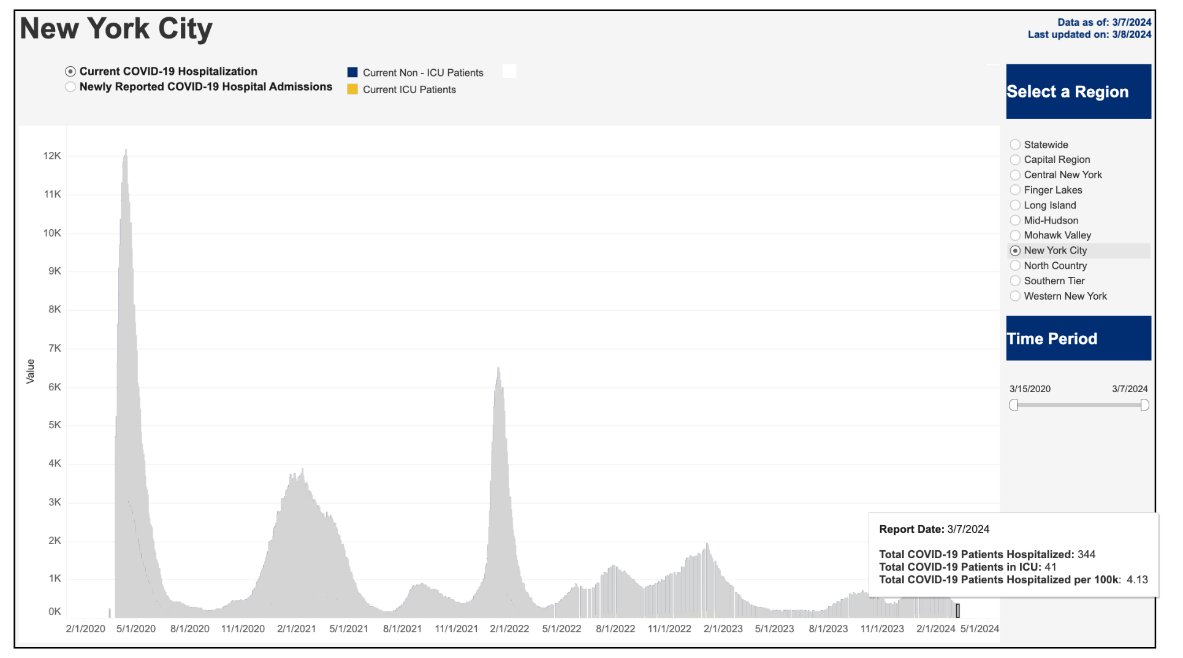
Task: Select Current COVID-19 Hospitalization radio button
Action: point(70,72)
